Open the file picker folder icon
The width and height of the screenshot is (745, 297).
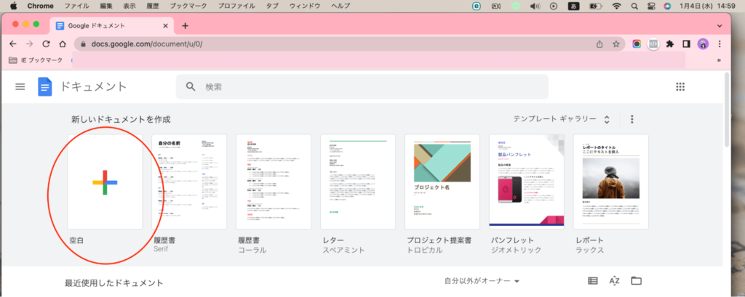pos(637,281)
